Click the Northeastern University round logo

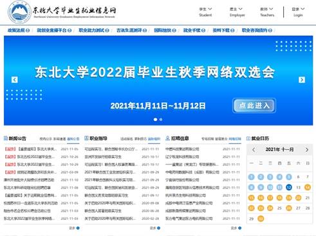click(x=19, y=12)
